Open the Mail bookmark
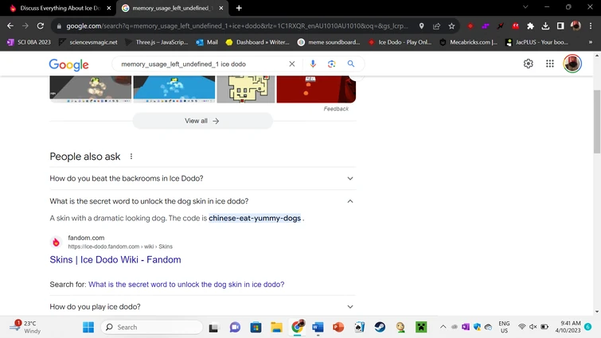The image size is (601, 338). [x=207, y=42]
